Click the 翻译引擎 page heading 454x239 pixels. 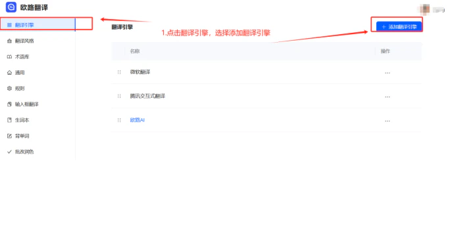122,27
